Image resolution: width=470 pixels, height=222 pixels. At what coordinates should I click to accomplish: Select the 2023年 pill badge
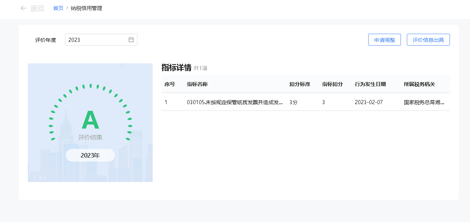[90, 155]
